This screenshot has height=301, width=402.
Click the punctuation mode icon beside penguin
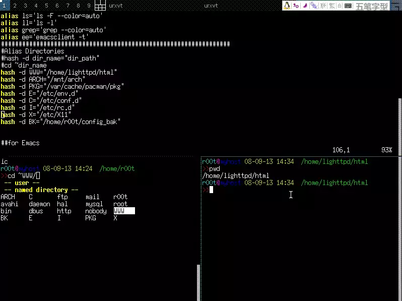pos(296,6)
